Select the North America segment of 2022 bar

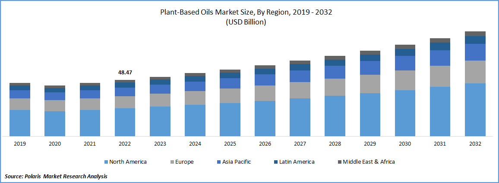pos(125,122)
